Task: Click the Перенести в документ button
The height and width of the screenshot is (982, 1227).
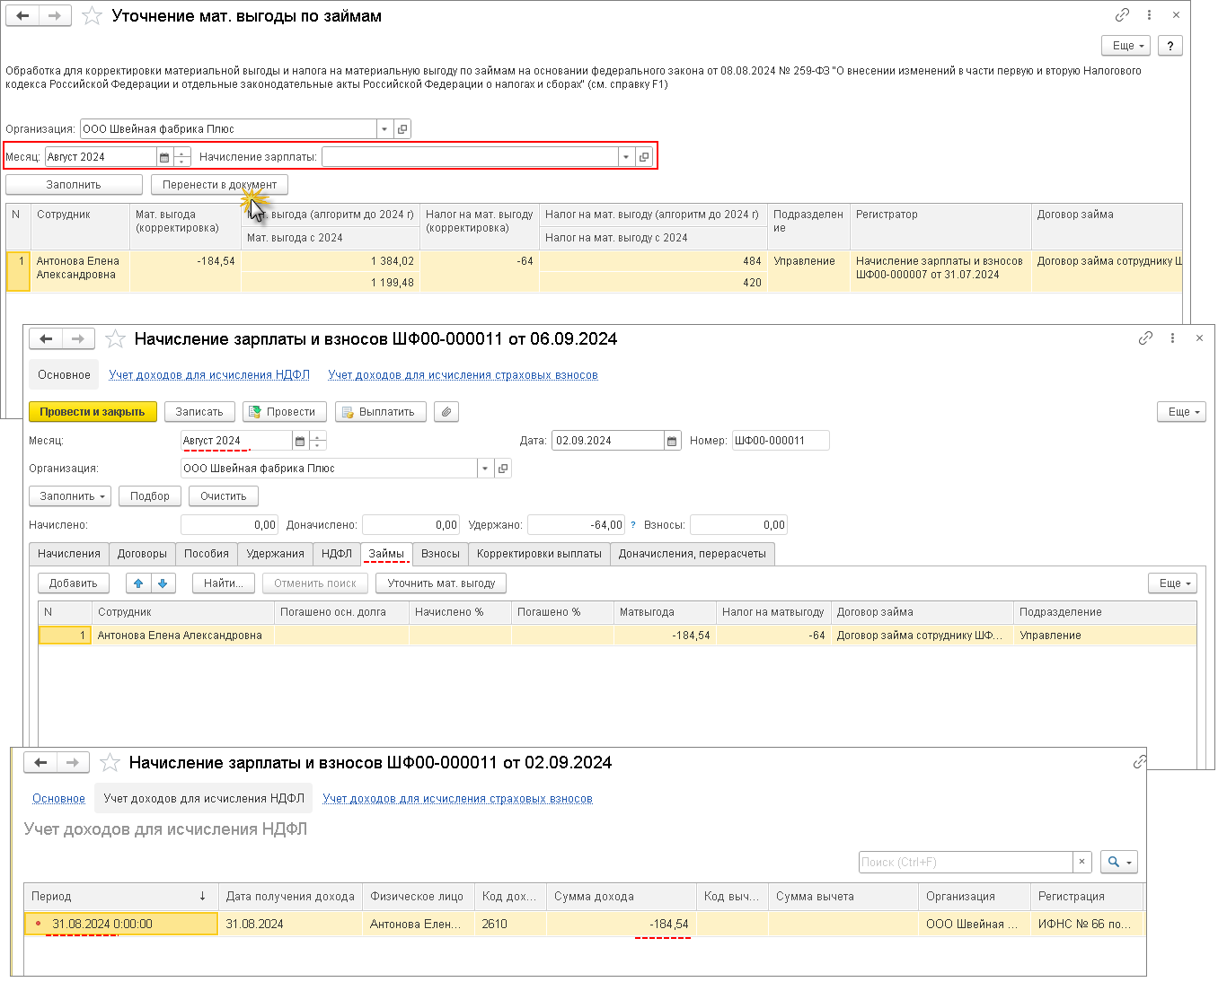Action: point(220,185)
